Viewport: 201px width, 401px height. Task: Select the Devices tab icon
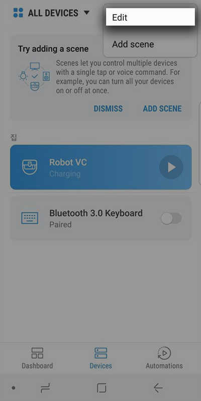100,353
